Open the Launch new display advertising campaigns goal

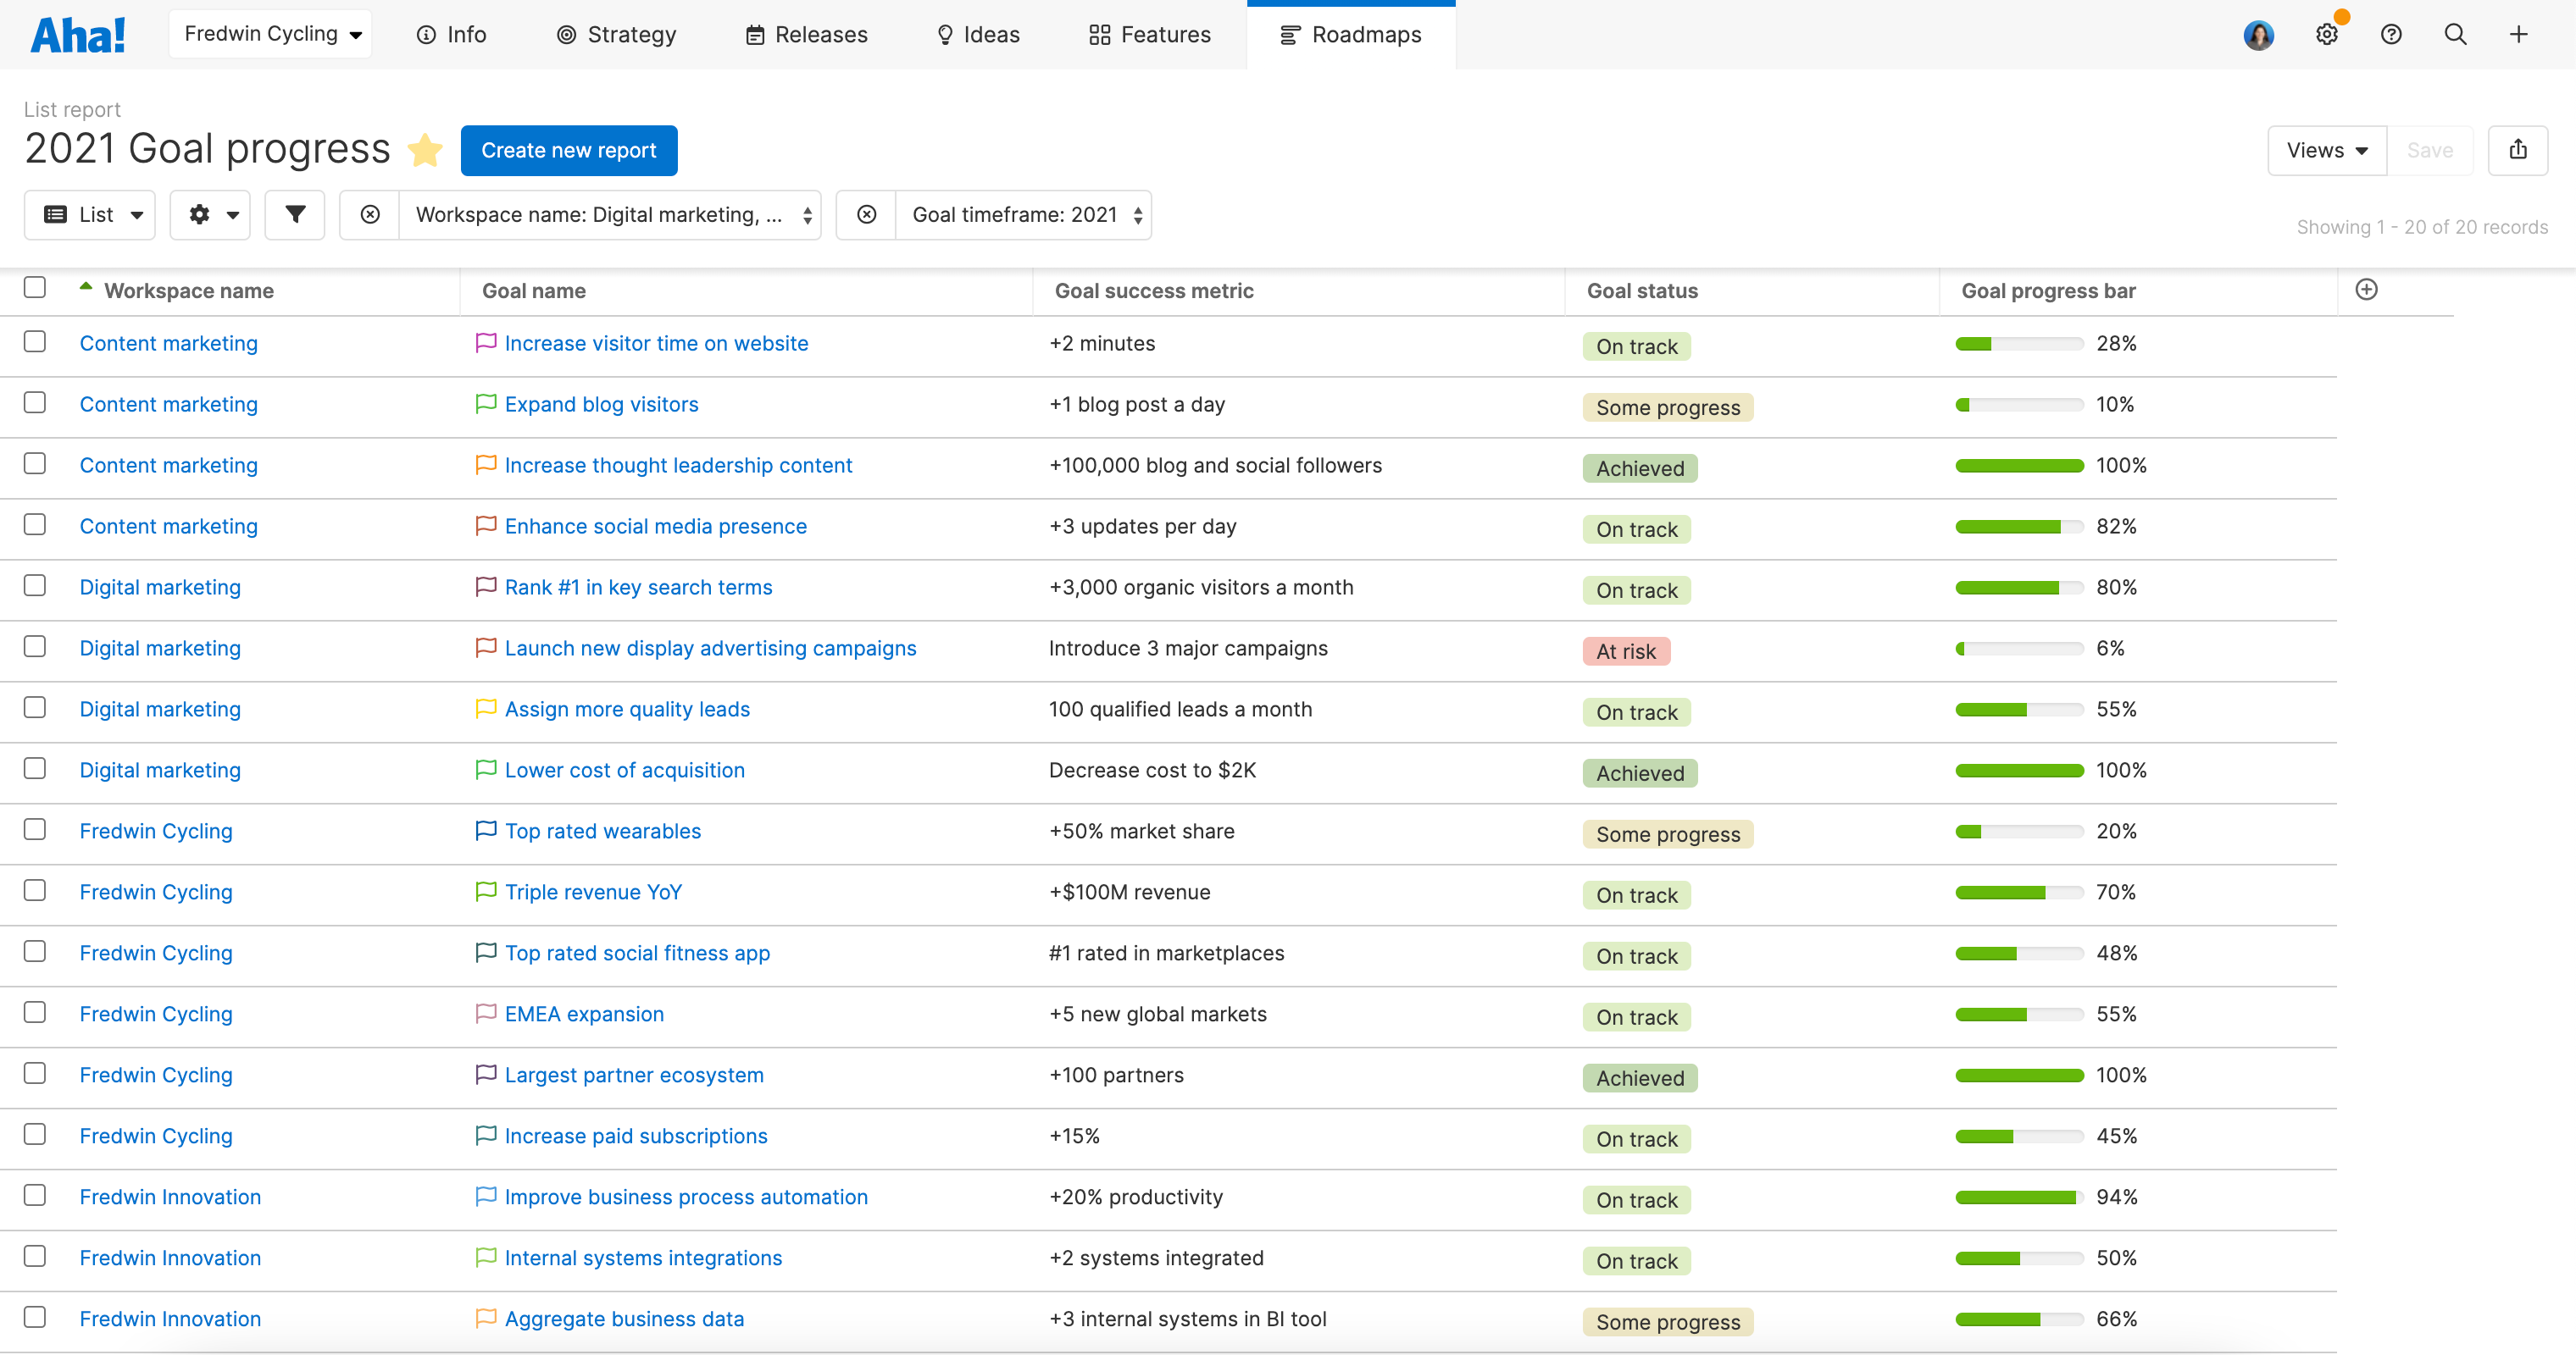tap(710, 648)
